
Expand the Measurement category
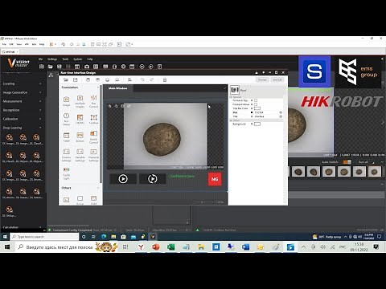pos(40,101)
